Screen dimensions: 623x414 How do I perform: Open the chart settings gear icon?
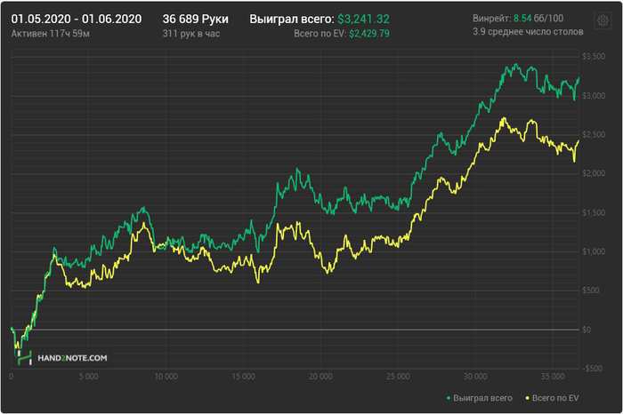[603, 20]
